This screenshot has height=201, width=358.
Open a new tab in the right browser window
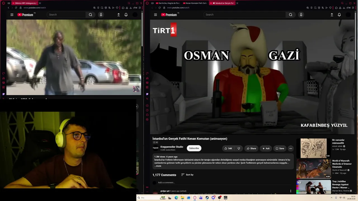click(237, 3)
